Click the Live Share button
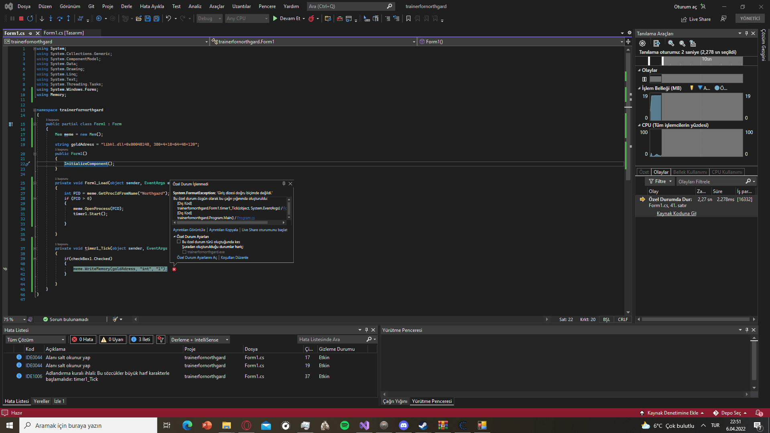770x433 pixels. [x=696, y=19]
